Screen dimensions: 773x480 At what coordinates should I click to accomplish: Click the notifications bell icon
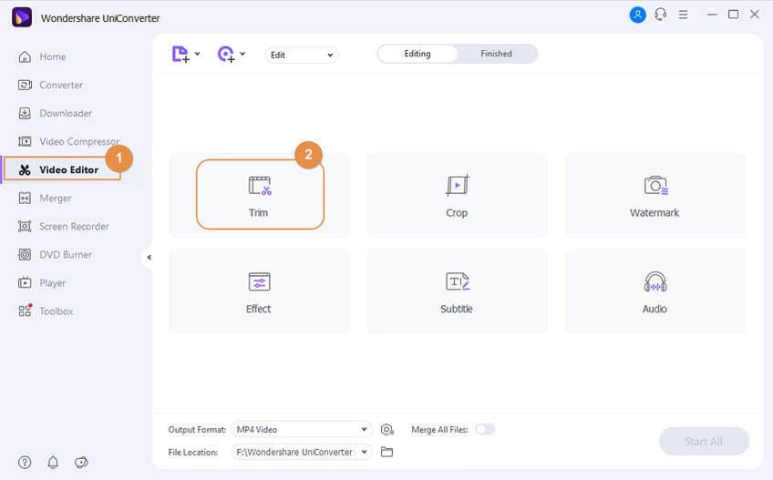pos(53,463)
